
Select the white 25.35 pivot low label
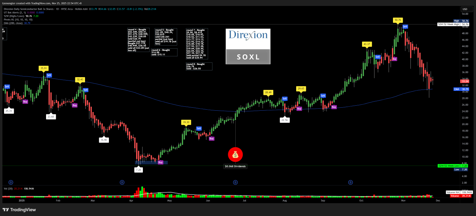9,111
